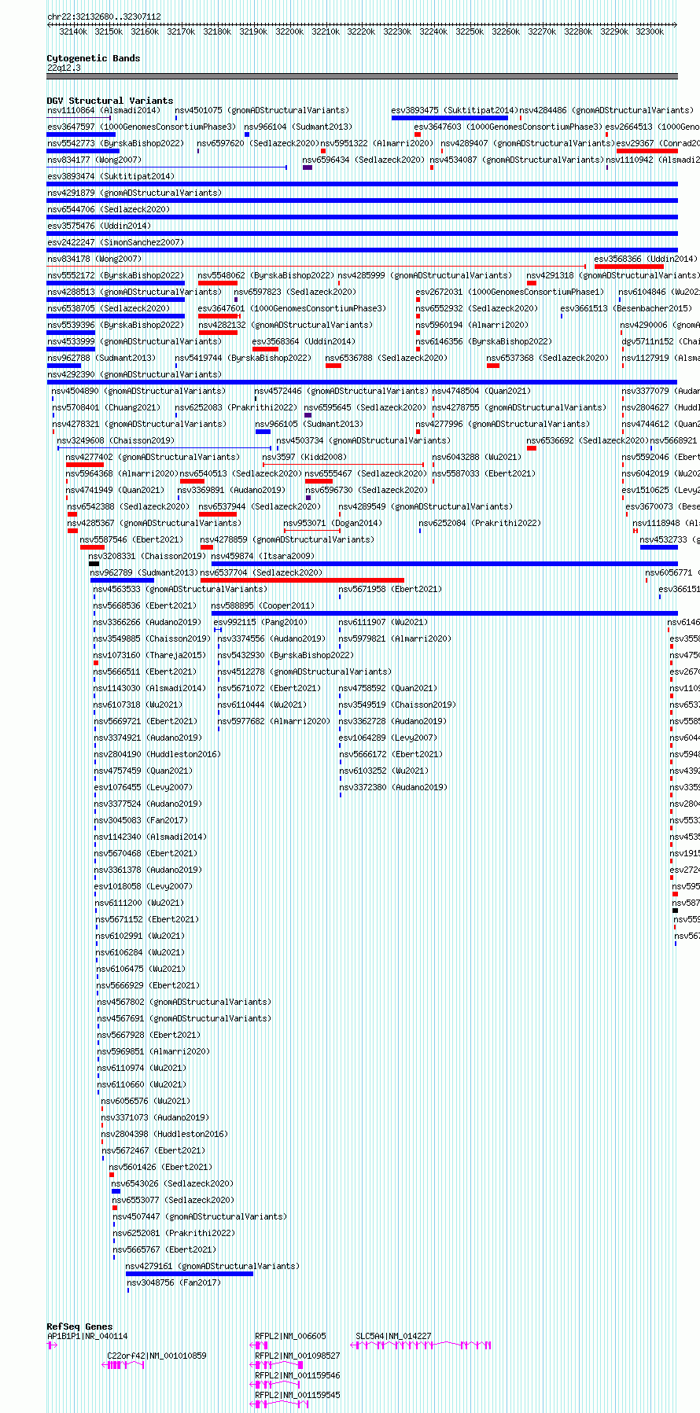Click the nsv3045083 (Fan2017) label

pos(141,821)
